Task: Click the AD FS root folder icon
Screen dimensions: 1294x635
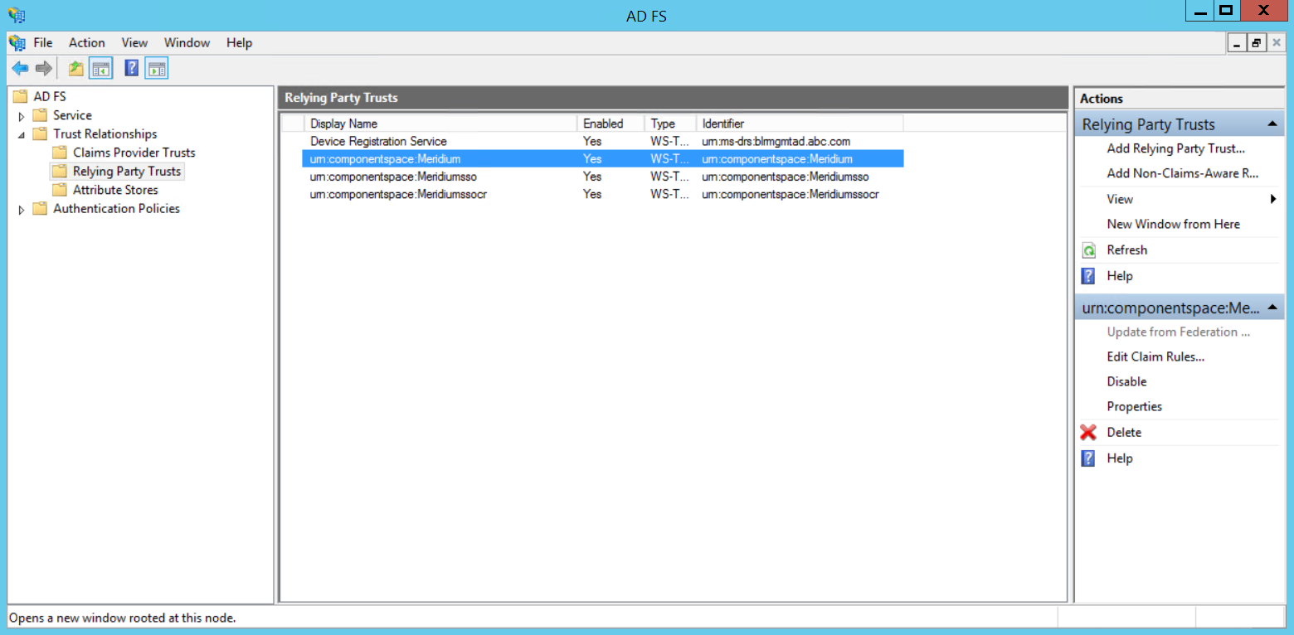Action: point(20,96)
